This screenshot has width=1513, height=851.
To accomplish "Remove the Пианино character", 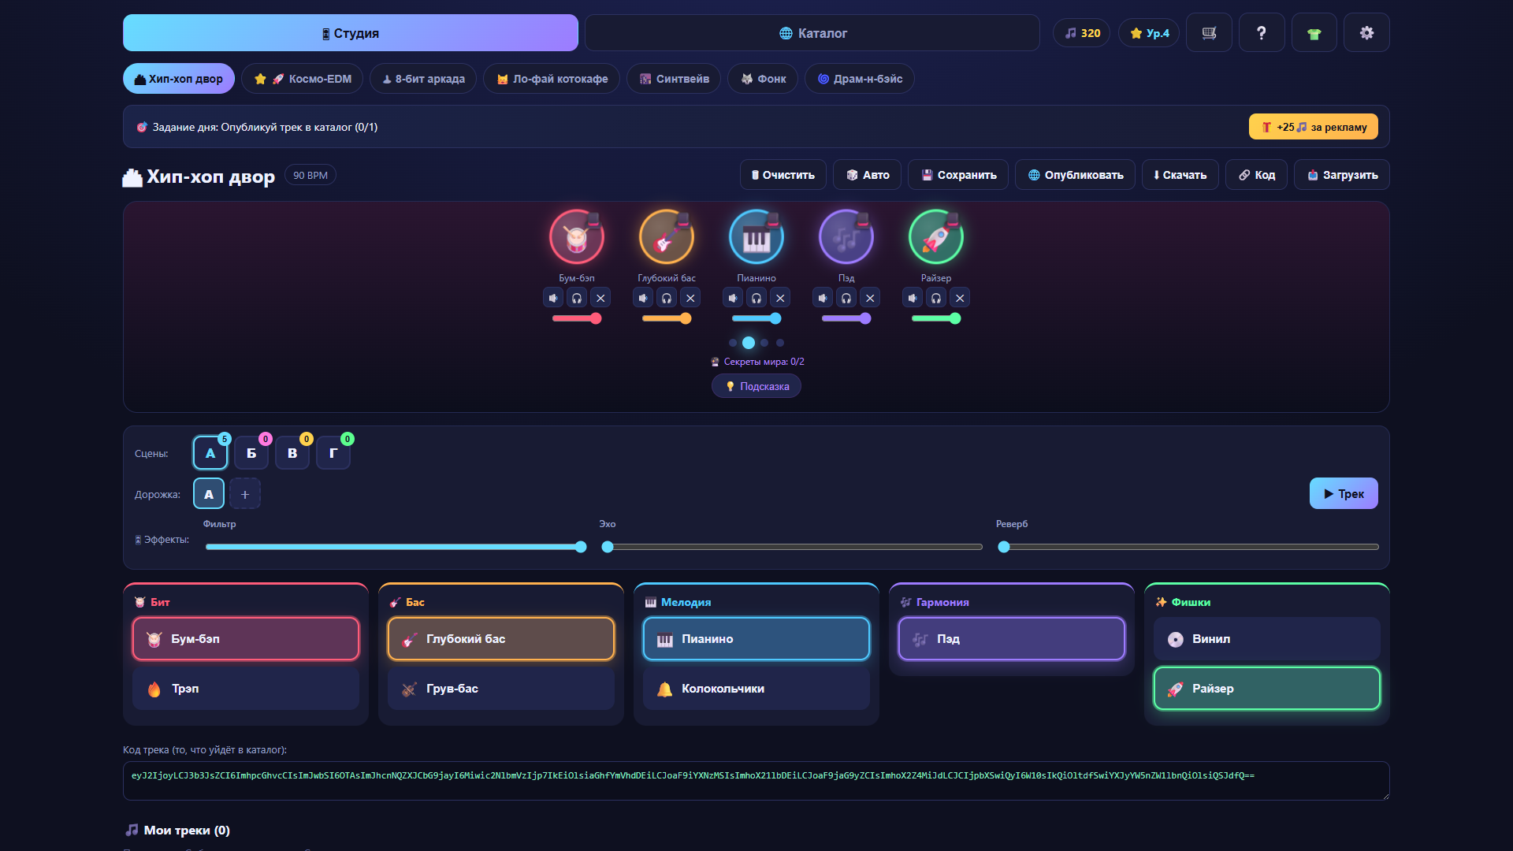I will point(780,298).
